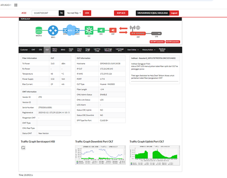227x178 pixels.
Task: Click the apps grid icon next to APLIKASI
Action: click(16, 5)
